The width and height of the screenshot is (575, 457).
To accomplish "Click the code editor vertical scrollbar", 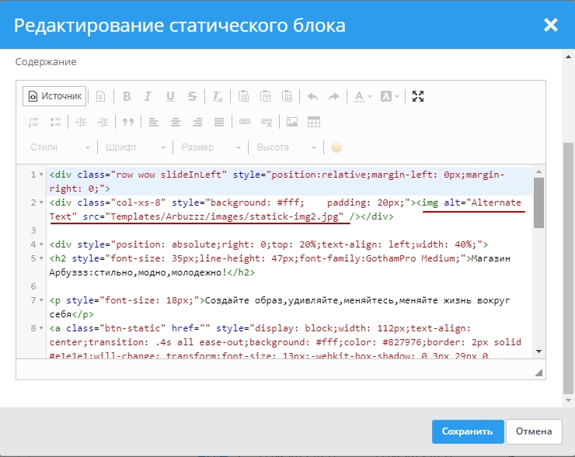I will 538,202.
